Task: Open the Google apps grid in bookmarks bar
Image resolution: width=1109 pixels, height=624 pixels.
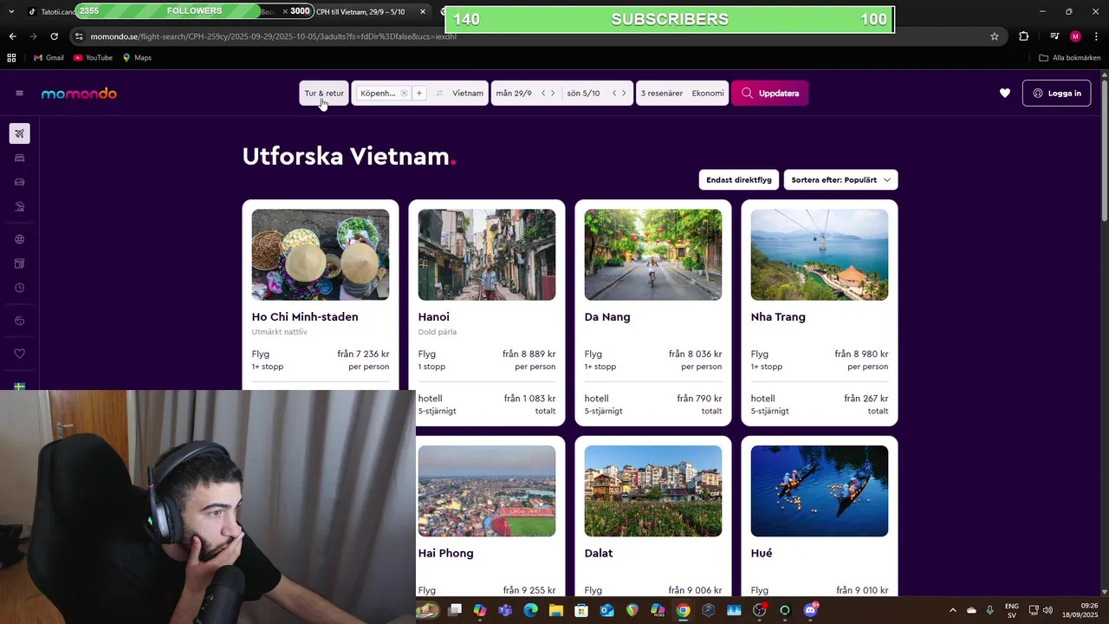Action: [x=11, y=58]
